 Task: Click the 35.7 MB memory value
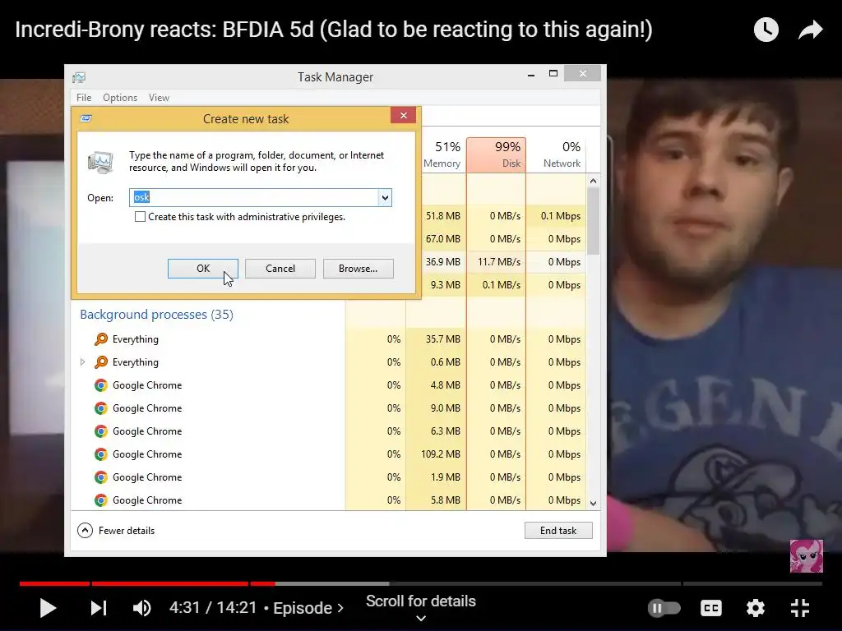click(443, 339)
